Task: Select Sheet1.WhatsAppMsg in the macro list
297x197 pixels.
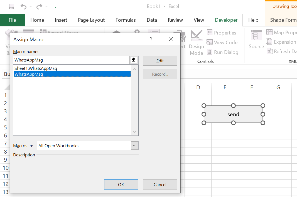Action: point(72,68)
